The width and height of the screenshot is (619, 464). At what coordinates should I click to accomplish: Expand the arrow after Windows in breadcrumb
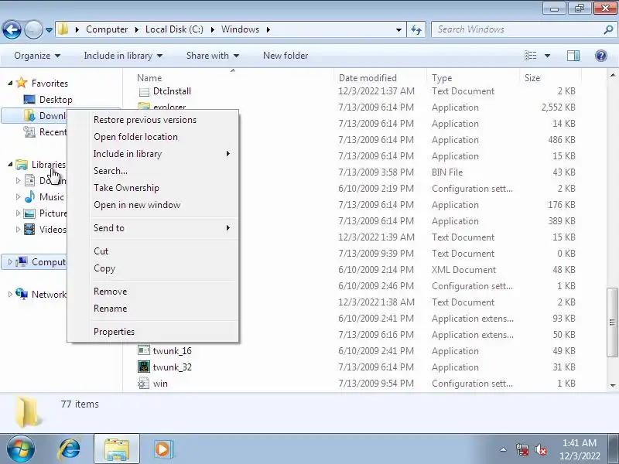click(268, 29)
